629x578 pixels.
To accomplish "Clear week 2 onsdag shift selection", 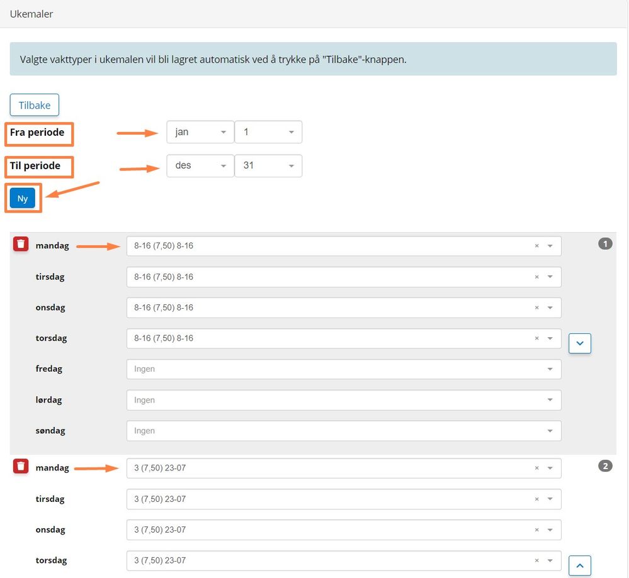I will [x=536, y=530].
